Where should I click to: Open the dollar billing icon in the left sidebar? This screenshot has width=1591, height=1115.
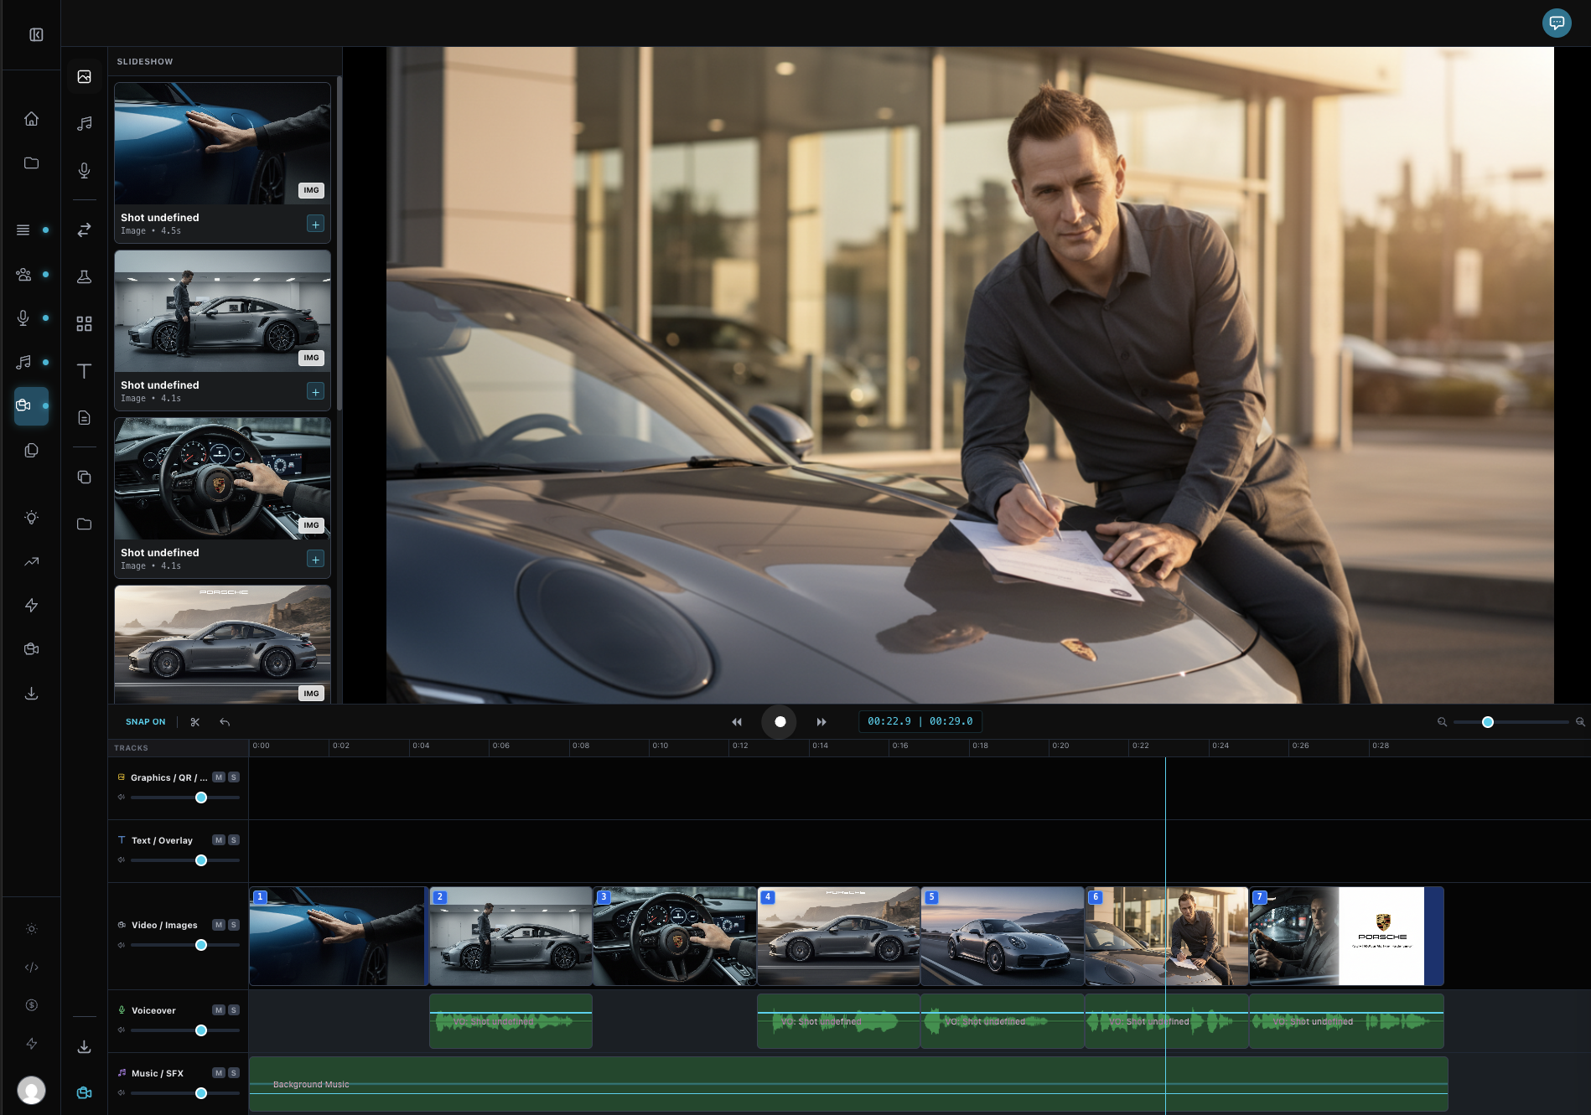click(32, 1005)
